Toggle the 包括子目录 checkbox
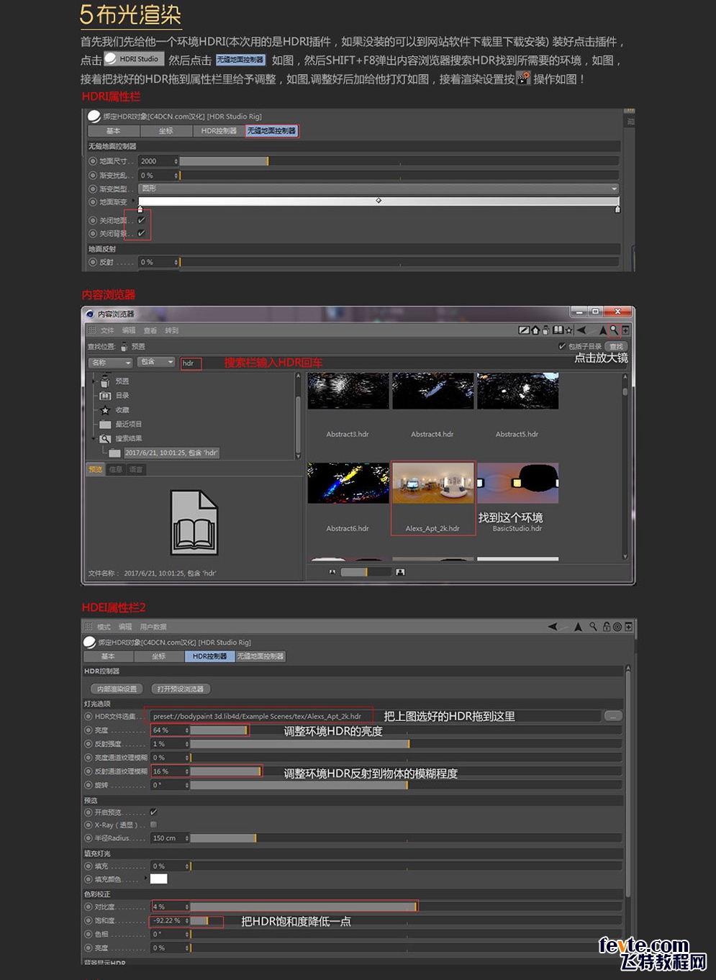Viewport: 716px width, 980px height. coord(562,346)
